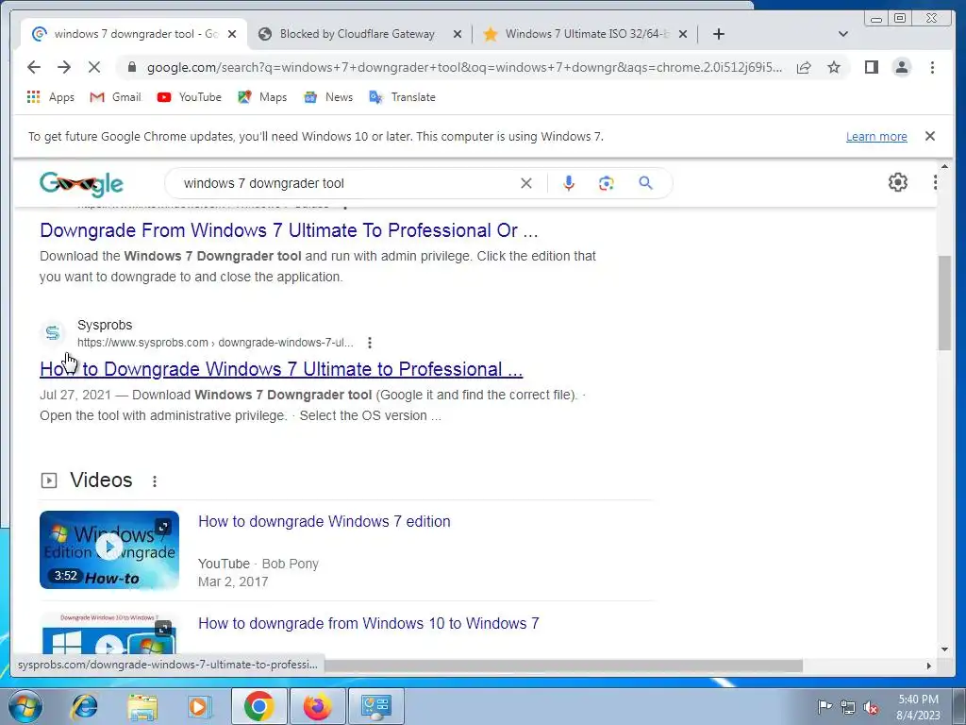Go back to the previous page
Viewport: 966px width, 725px height.
click(x=34, y=67)
